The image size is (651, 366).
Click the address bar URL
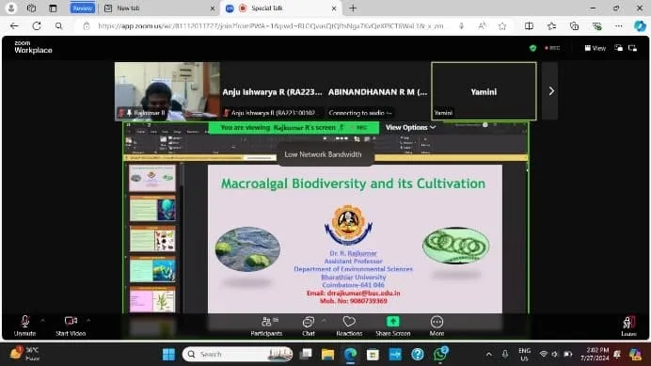point(271,26)
